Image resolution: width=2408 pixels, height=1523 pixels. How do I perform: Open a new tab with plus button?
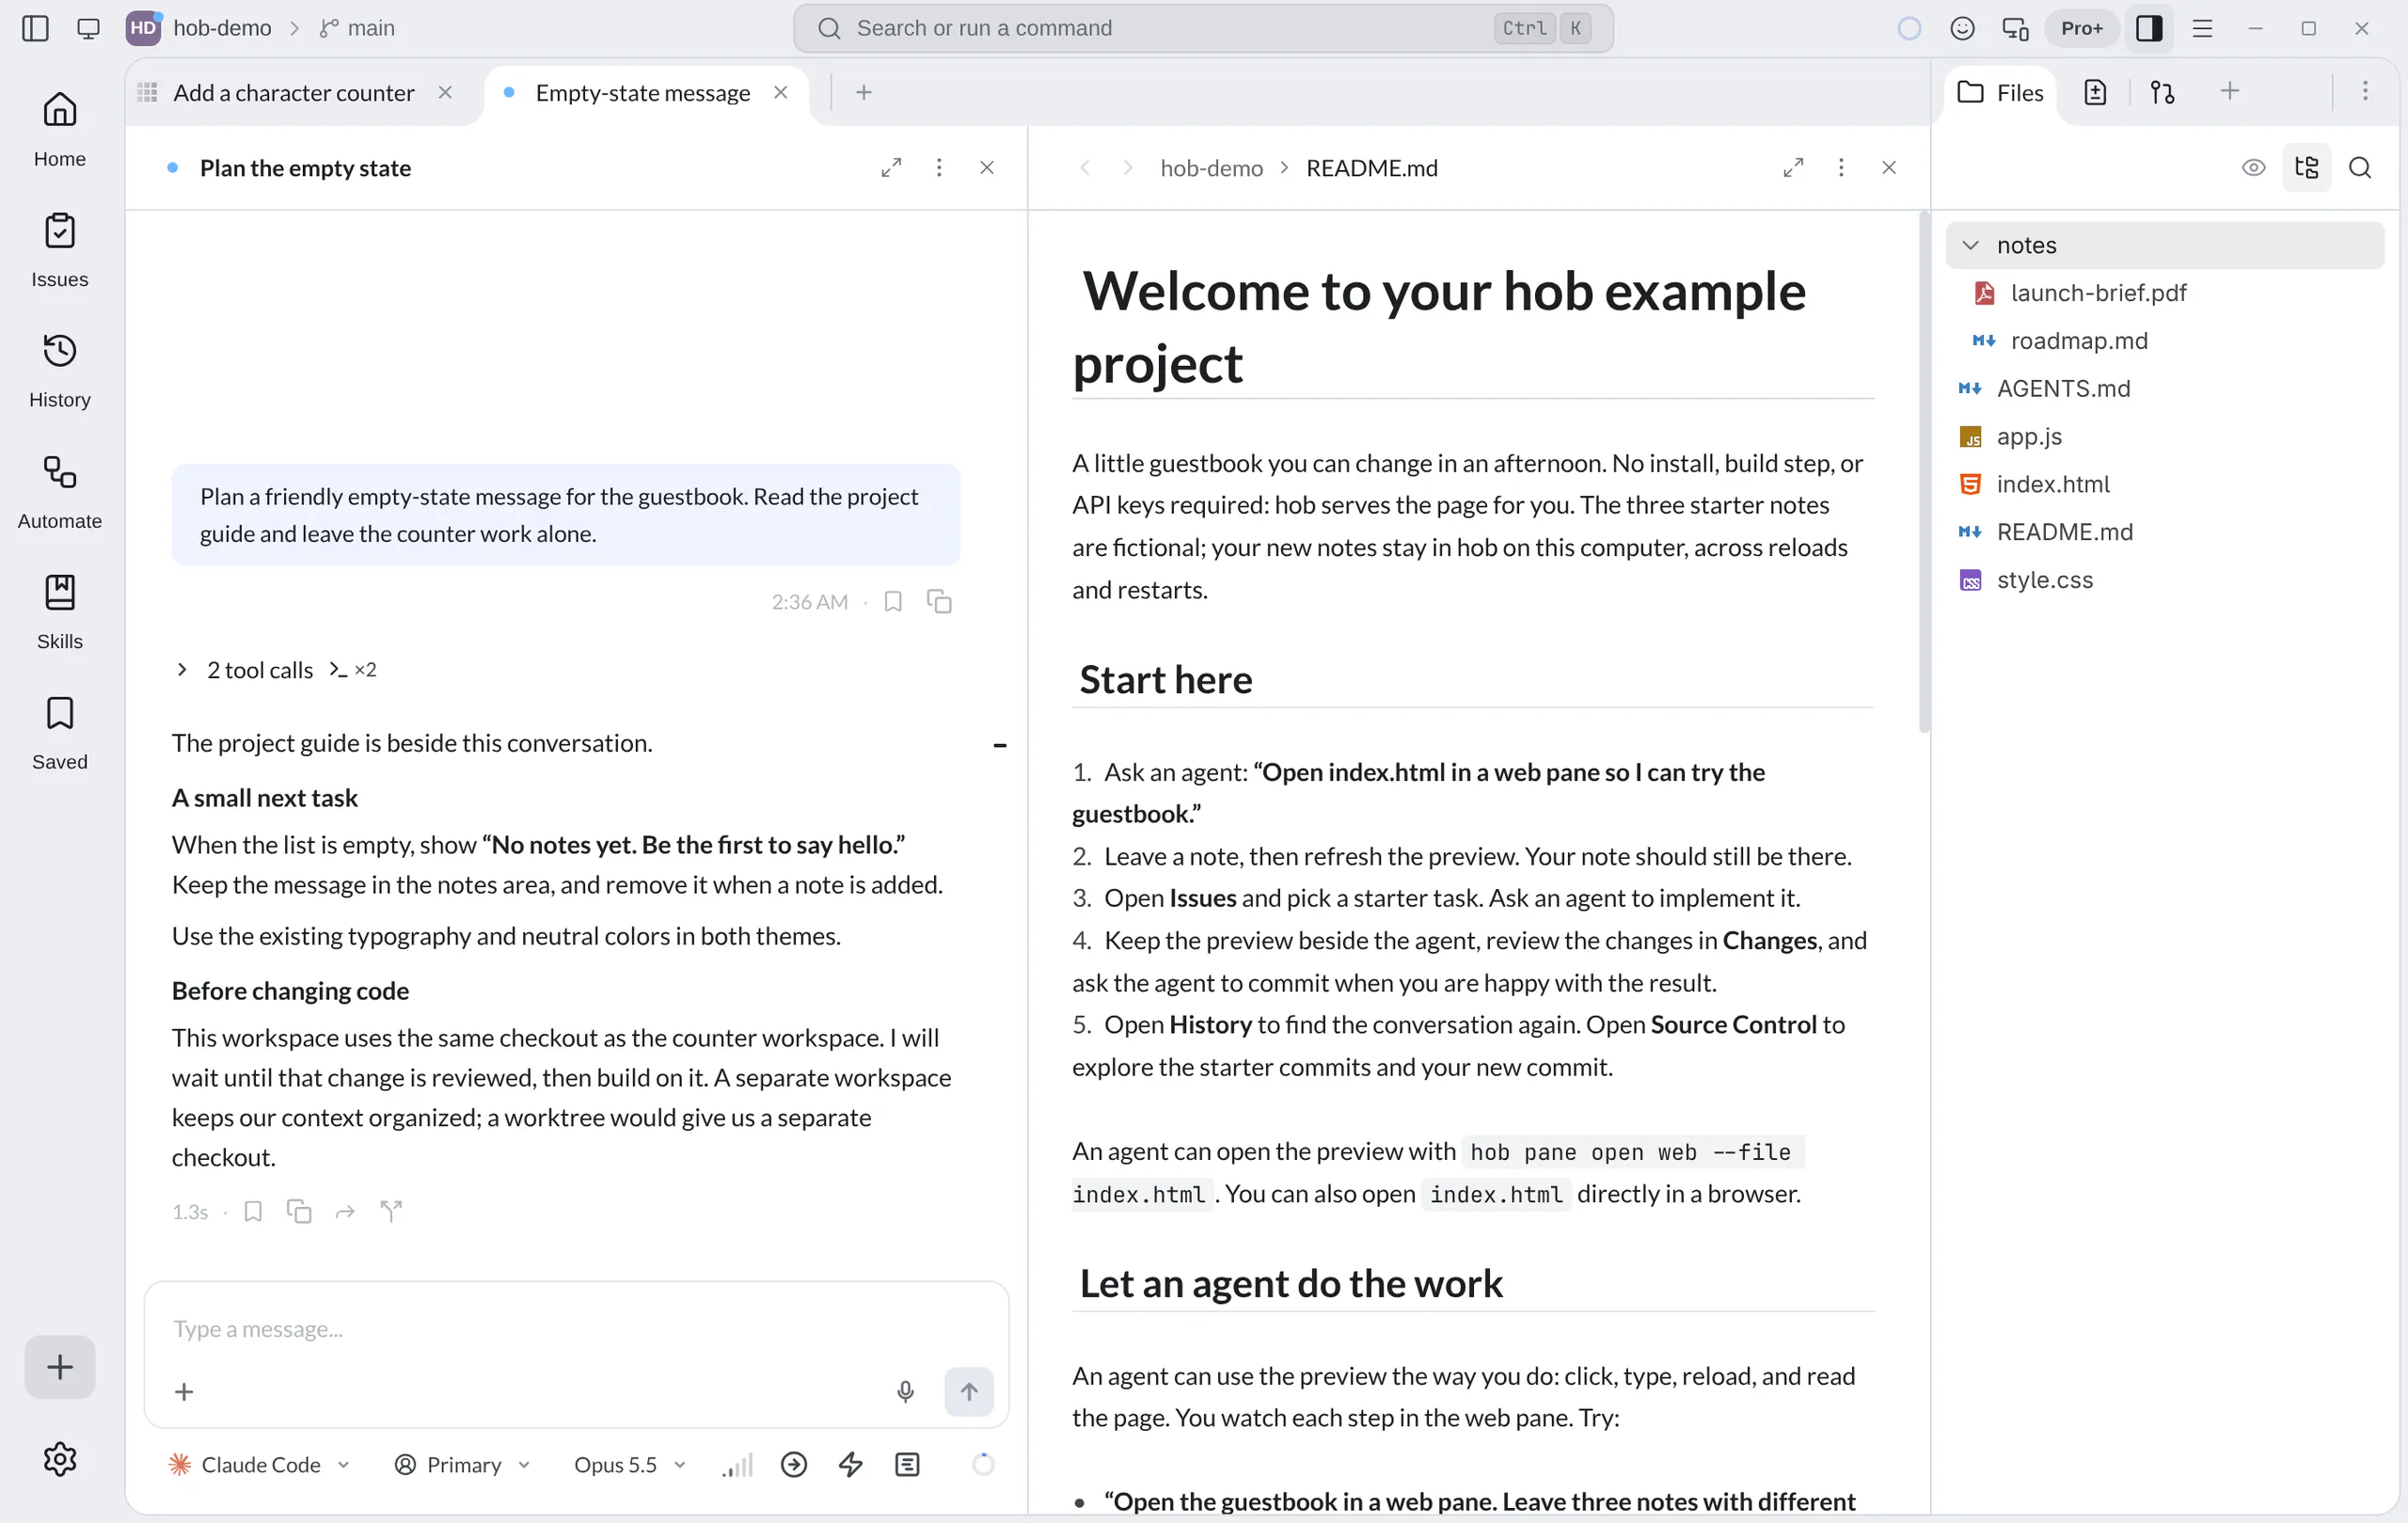coord(864,92)
